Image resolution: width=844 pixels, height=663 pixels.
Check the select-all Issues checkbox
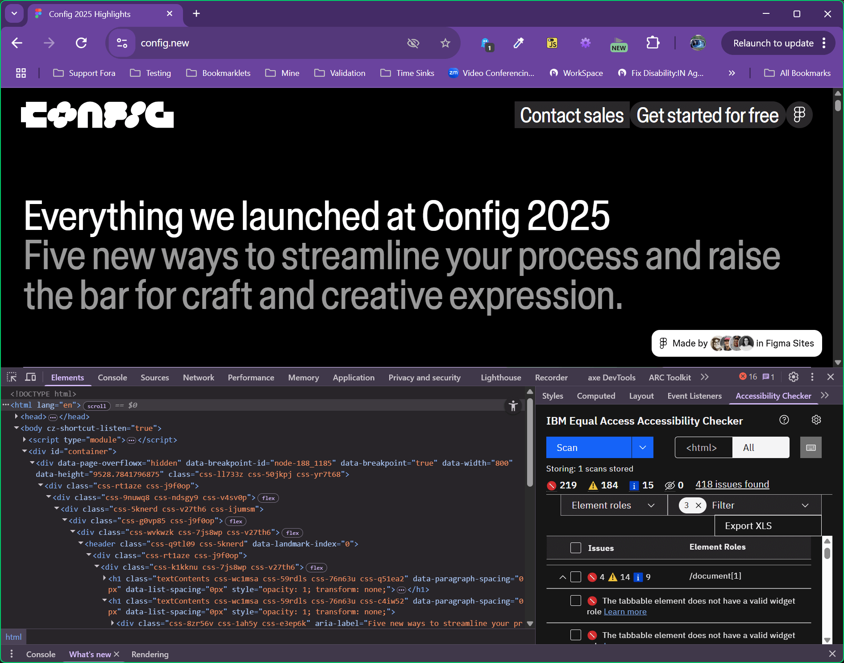click(x=576, y=548)
